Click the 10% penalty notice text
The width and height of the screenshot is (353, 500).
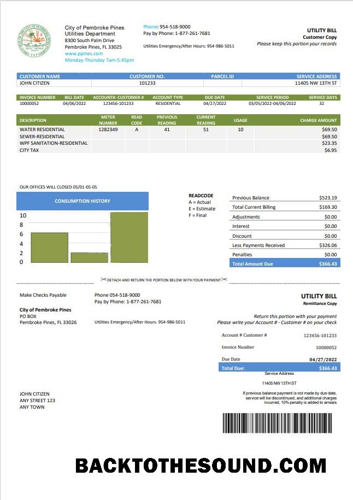click(290, 398)
